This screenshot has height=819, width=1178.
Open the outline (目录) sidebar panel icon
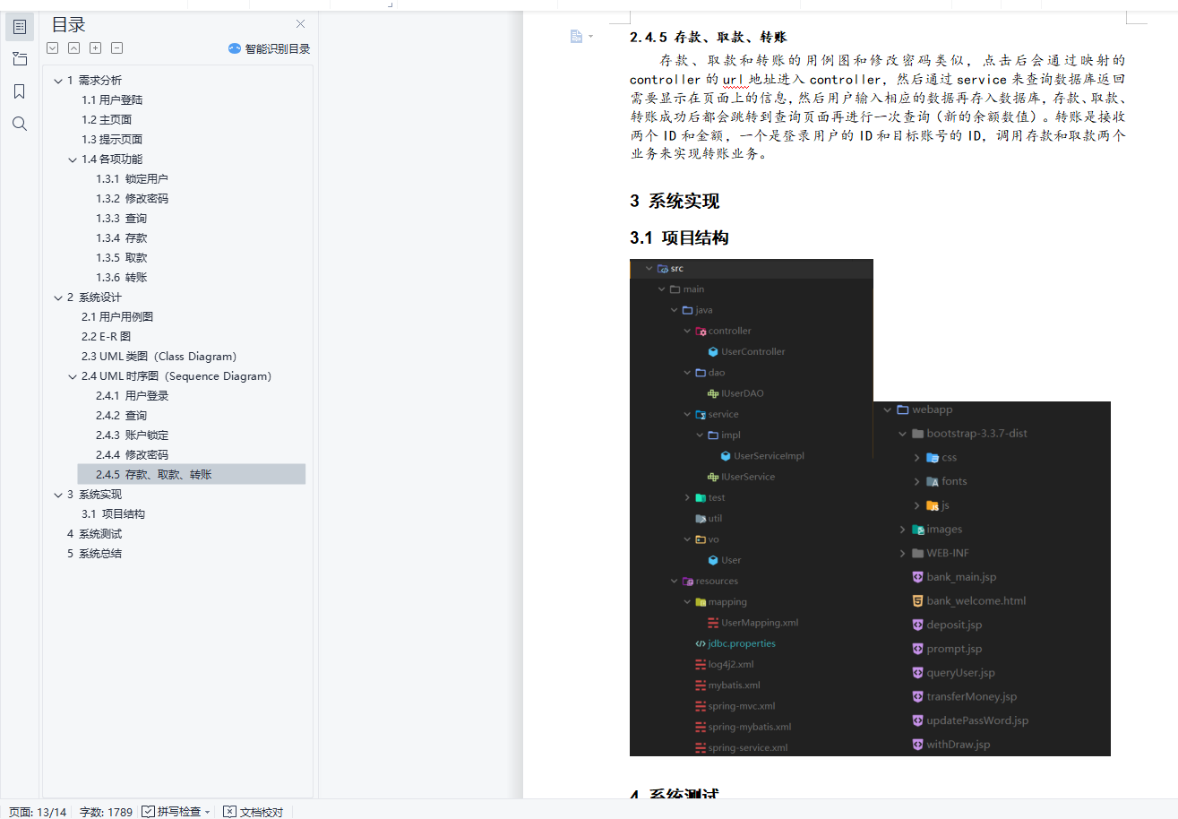(20, 27)
